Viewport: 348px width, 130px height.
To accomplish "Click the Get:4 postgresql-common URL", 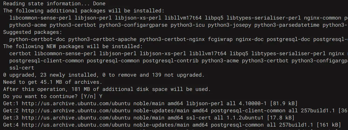I will [76, 125].
